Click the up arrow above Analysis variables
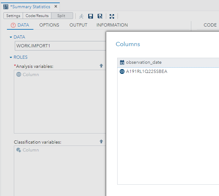This screenshot has width=219, height=196. pos(101,66)
